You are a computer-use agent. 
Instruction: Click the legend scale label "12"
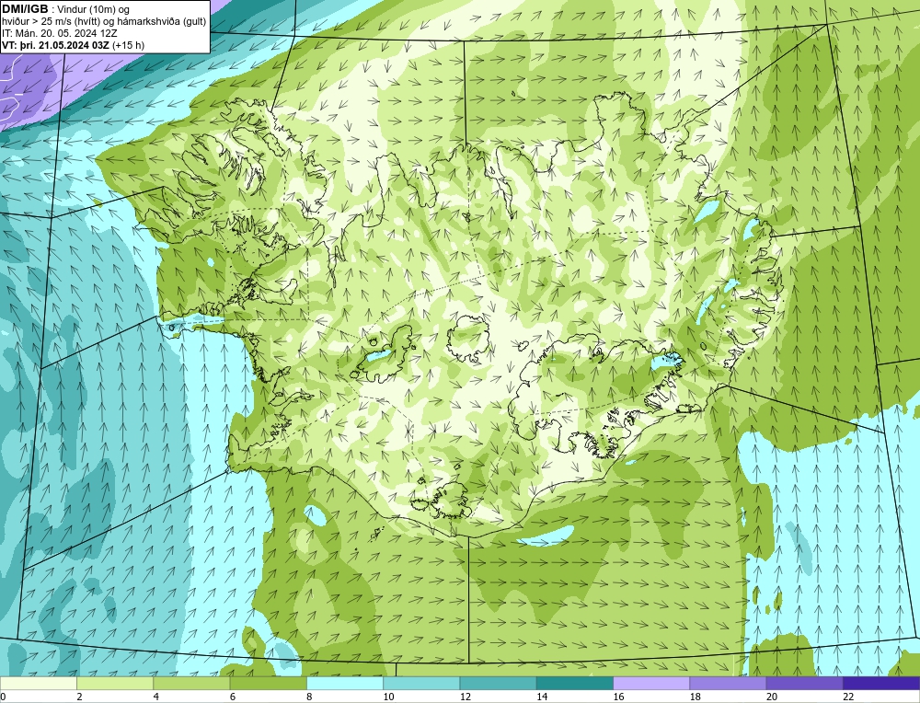tap(466, 697)
